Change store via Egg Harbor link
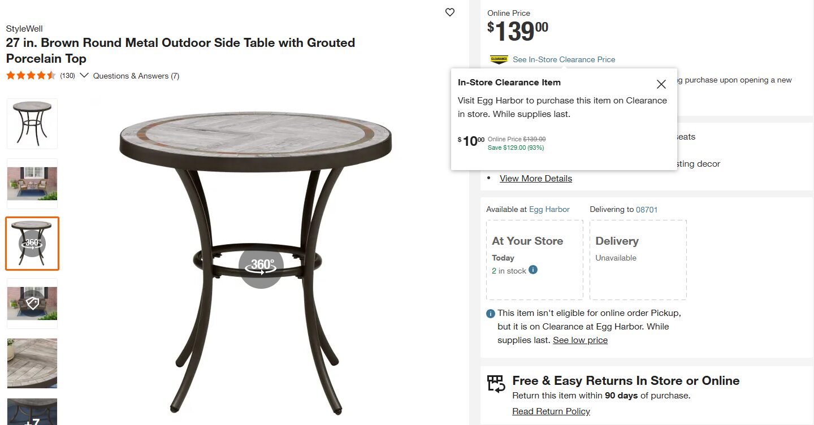 [549, 209]
